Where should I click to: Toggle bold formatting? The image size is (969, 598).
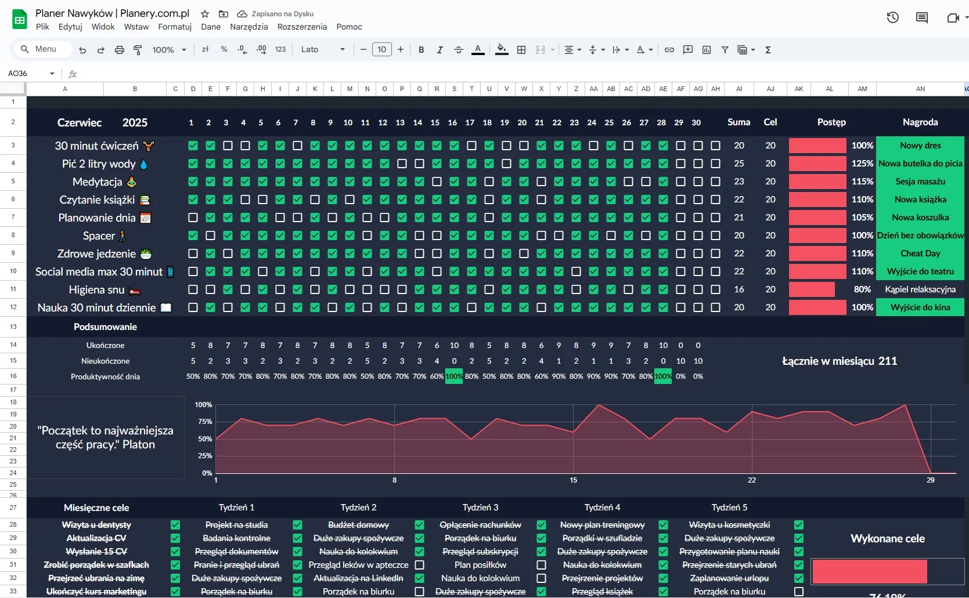422,50
